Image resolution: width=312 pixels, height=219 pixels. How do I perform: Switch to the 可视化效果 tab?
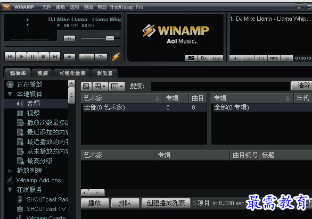coord(72,73)
